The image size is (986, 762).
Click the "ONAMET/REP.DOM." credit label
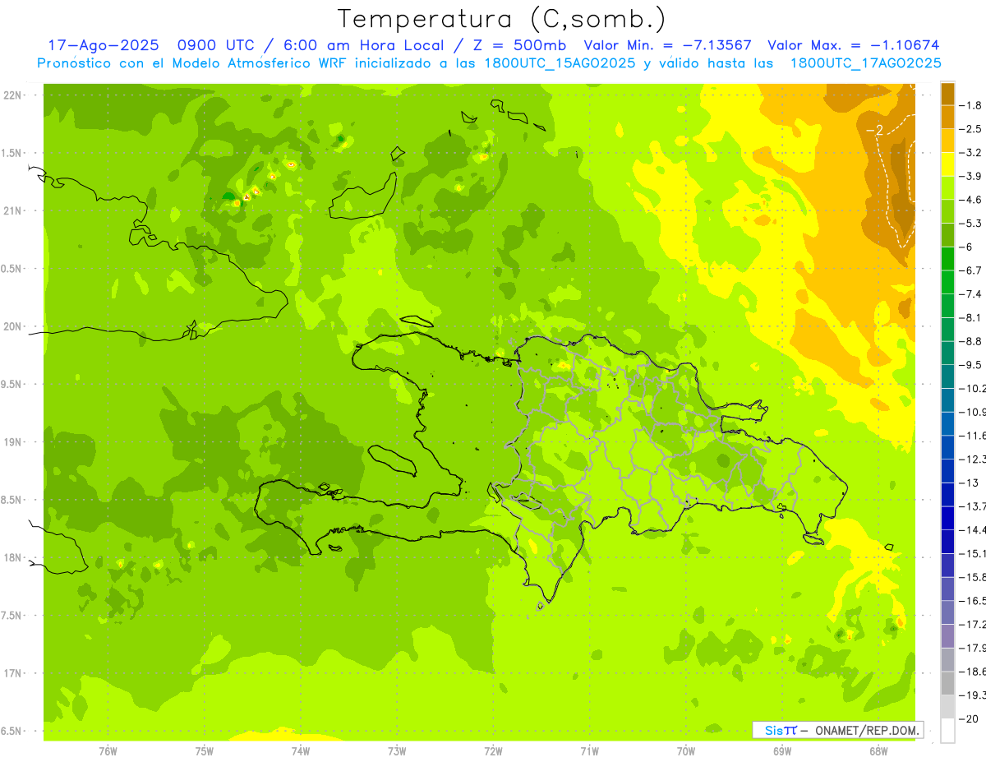point(868,730)
